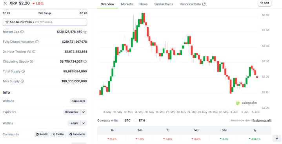The image size is (282, 144).
Task: Click the Max Supply info icon
Action: [22, 81]
